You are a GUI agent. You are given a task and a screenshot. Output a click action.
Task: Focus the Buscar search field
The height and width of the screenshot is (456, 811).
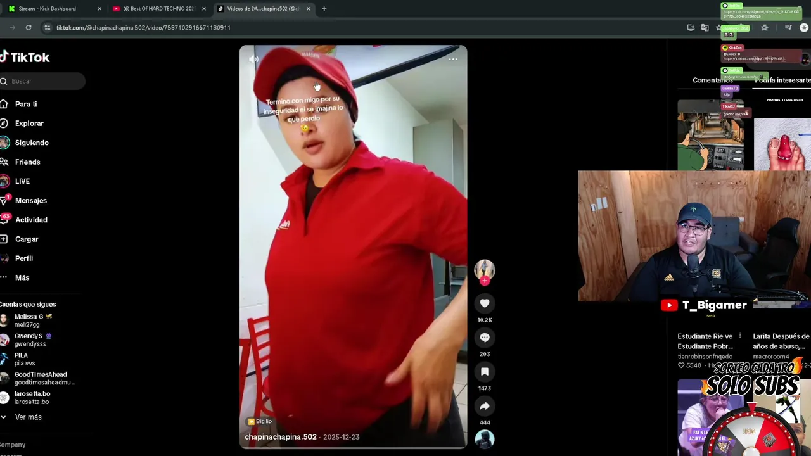click(x=42, y=81)
